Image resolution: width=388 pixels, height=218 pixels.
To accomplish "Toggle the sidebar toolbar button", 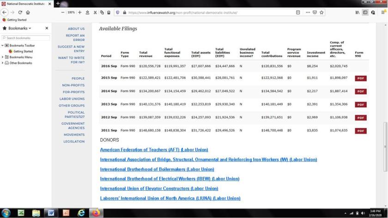I will 365,12.
